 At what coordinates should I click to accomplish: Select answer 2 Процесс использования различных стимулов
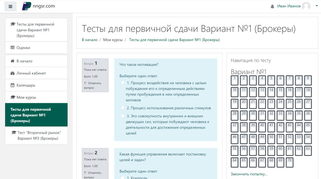pyautogui.click(x=122, y=107)
